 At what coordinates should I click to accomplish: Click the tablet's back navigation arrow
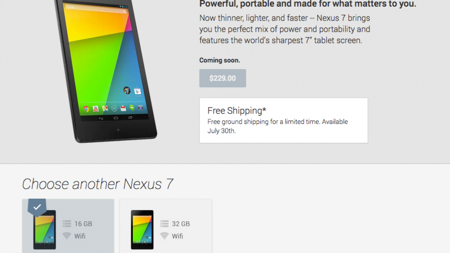pyautogui.click(x=101, y=118)
